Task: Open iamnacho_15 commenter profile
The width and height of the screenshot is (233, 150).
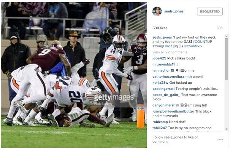Action: (163, 70)
